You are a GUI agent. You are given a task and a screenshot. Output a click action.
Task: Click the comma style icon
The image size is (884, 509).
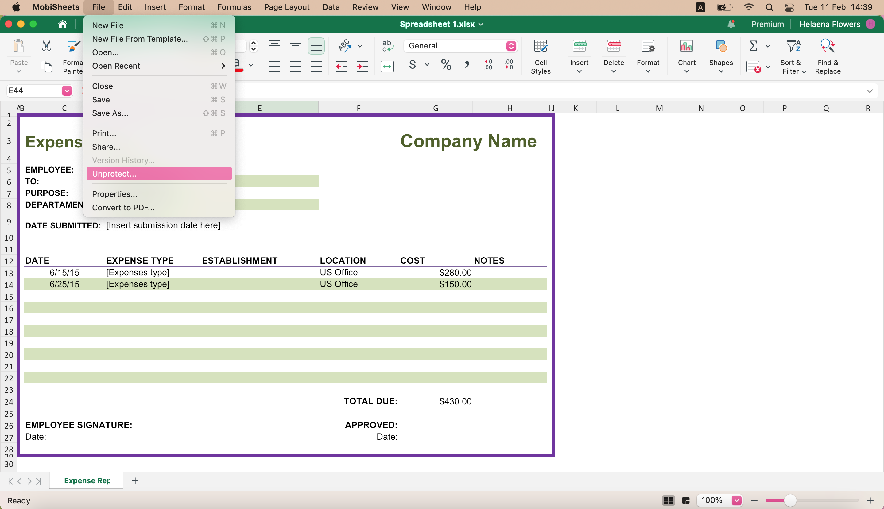[467, 65]
